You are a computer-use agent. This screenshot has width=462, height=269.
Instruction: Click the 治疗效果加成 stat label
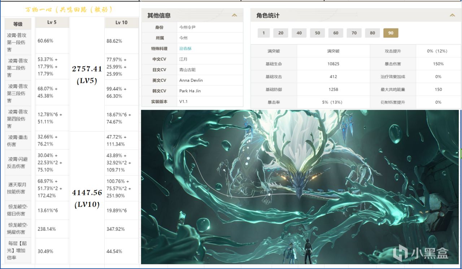393,76
